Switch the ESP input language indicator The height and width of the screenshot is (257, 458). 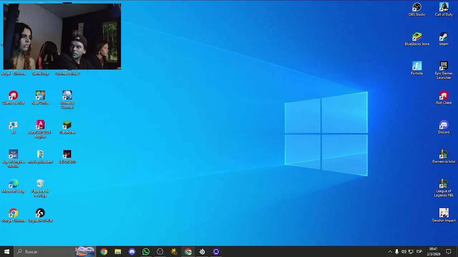[x=419, y=252]
